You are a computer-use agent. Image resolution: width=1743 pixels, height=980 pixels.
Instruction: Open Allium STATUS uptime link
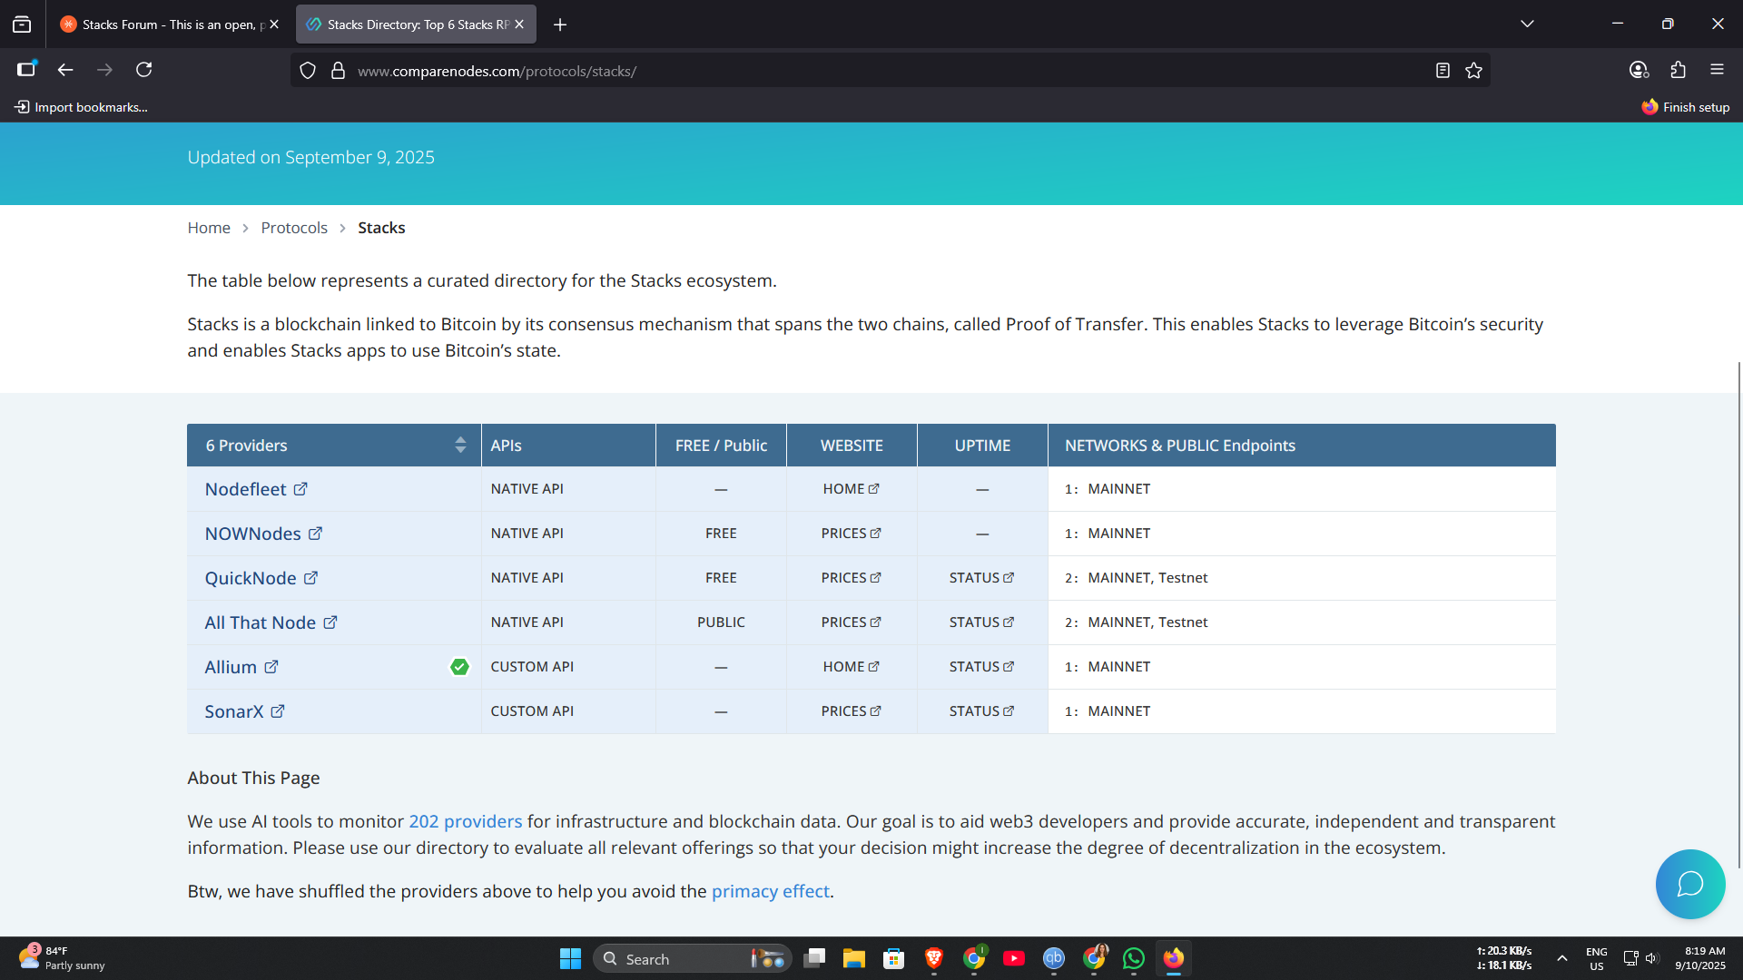(981, 667)
